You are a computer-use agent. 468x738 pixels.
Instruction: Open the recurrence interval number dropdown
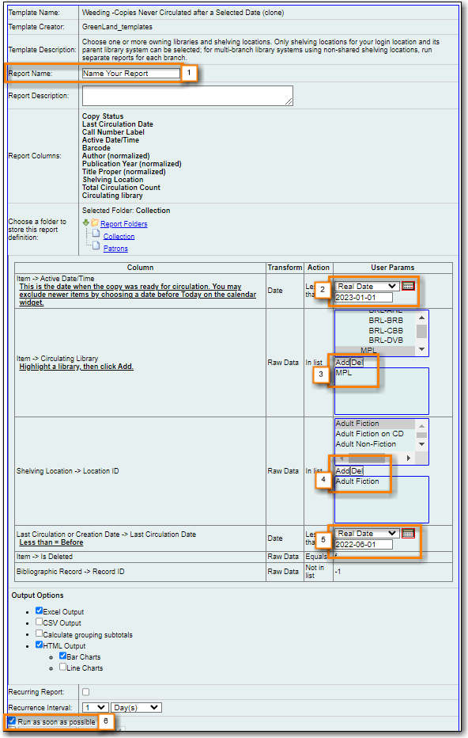96,707
